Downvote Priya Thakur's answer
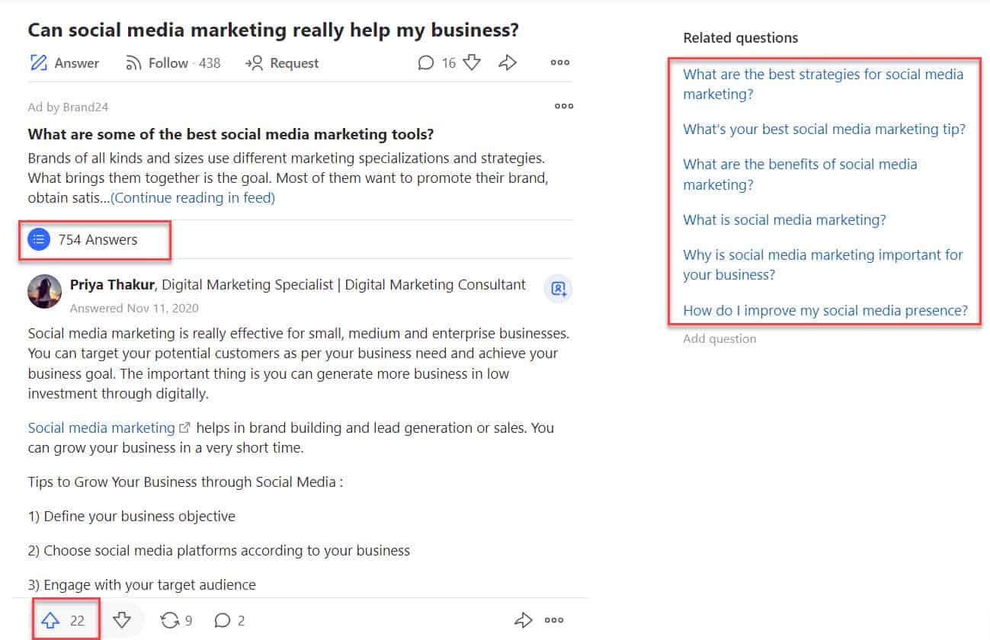Image resolution: width=990 pixels, height=640 pixels. 122,620
